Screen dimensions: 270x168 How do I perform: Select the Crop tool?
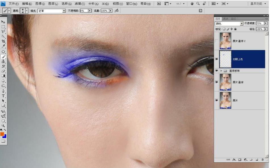pos(3,41)
